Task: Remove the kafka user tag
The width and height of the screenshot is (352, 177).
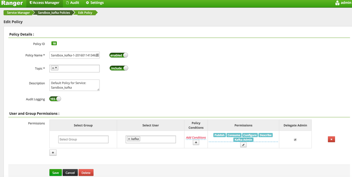Action: [x=129, y=139]
